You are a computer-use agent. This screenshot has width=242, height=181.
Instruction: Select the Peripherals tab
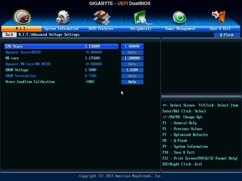pos(141,28)
